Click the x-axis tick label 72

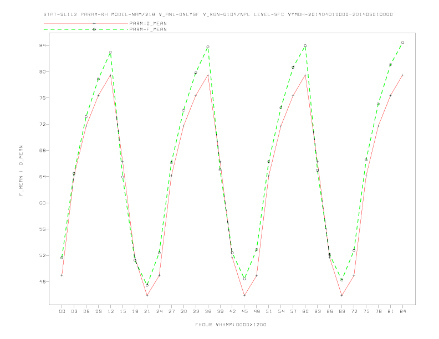354,311
